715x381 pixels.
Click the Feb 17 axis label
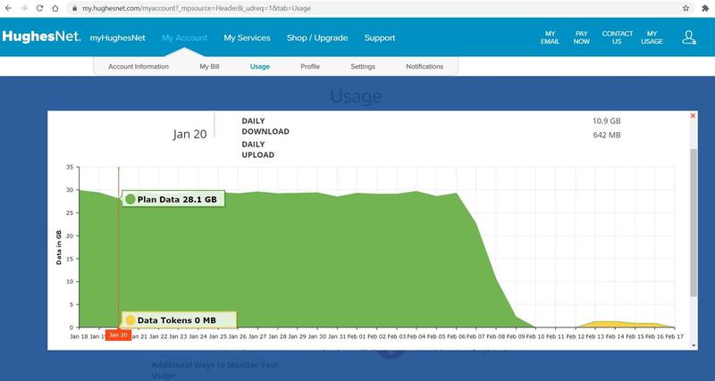point(674,336)
